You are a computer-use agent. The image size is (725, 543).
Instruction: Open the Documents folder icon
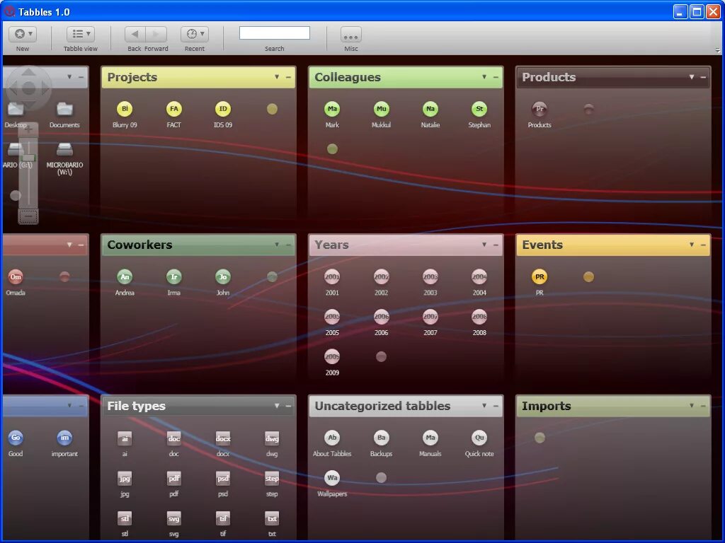coord(64,109)
